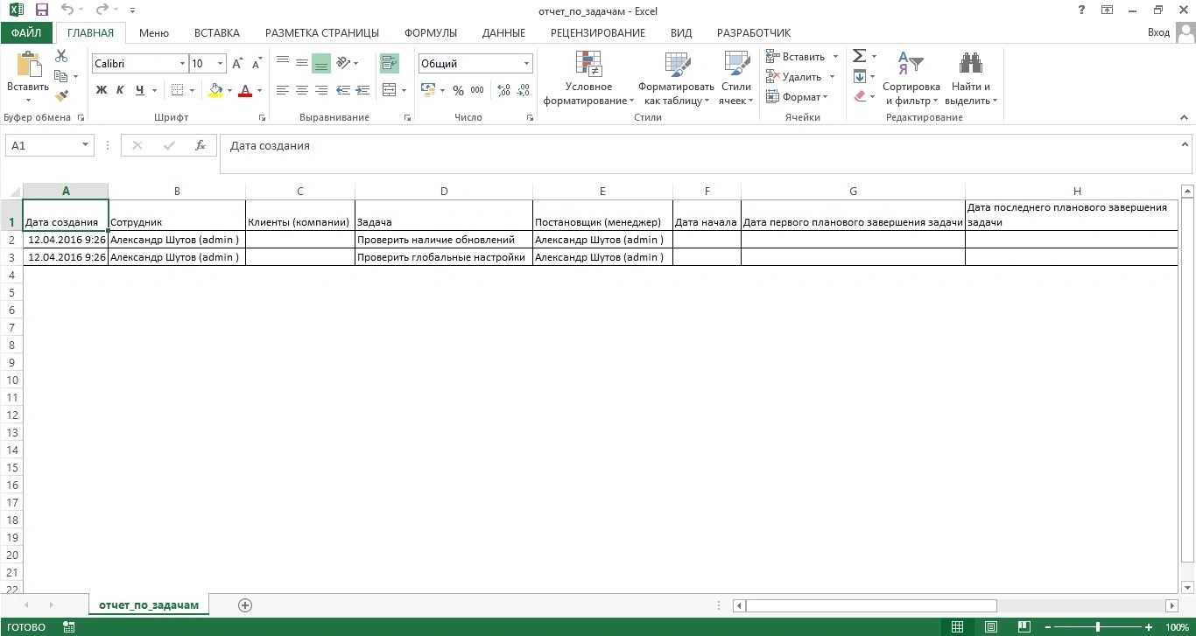This screenshot has height=636, width=1196.
Task: Select cell D2 Проверить наличие обновлений
Action: click(x=444, y=240)
